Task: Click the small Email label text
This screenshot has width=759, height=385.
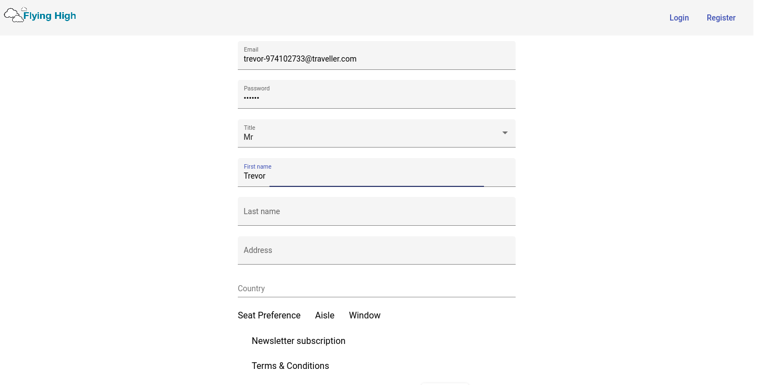Action: point(251,49)
